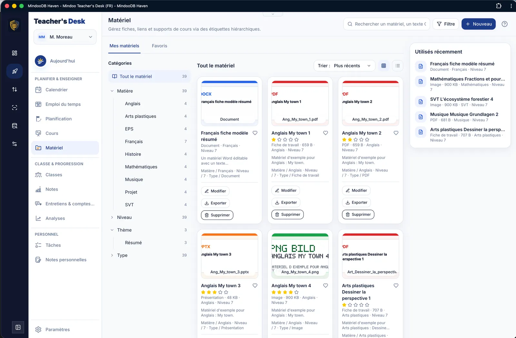This screenshot has width=516, height=338.
Task: Open the help question mark icon
Action: 505,24
